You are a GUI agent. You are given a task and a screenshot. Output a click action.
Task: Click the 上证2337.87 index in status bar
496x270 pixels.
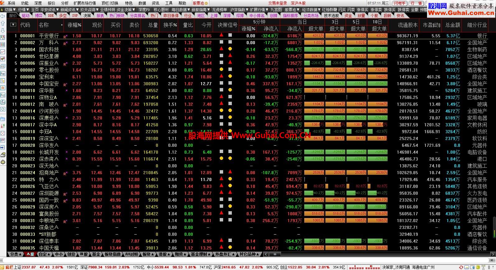25,267
